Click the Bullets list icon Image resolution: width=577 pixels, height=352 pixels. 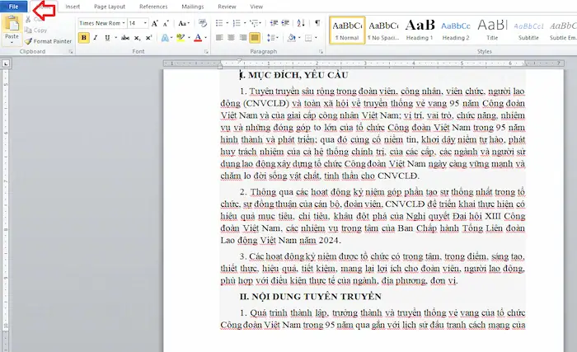[220, 23]
